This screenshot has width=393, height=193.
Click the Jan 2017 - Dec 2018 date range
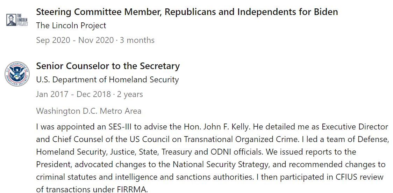[x=73, y=94]
